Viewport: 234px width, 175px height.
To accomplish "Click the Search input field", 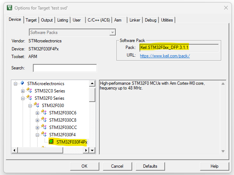I will 65,68.
